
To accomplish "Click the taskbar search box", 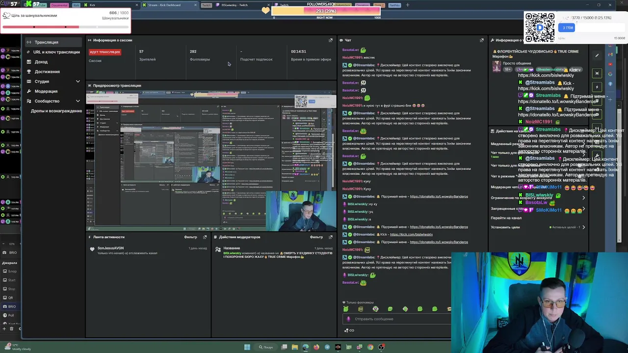I will click(266, 347).
